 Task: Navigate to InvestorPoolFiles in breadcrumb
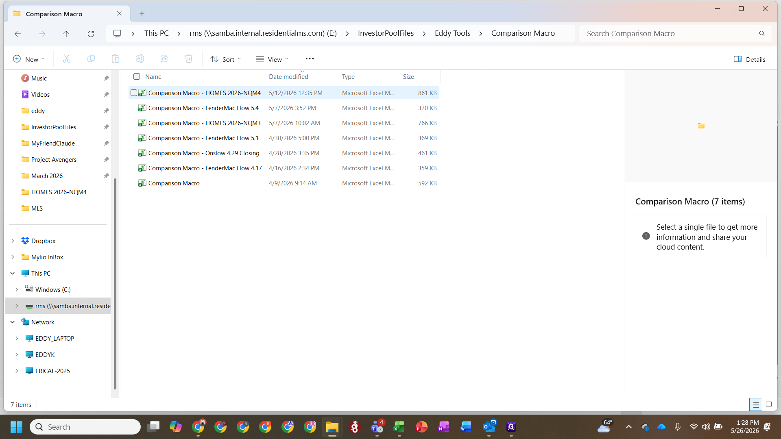[x=386, y=33]
